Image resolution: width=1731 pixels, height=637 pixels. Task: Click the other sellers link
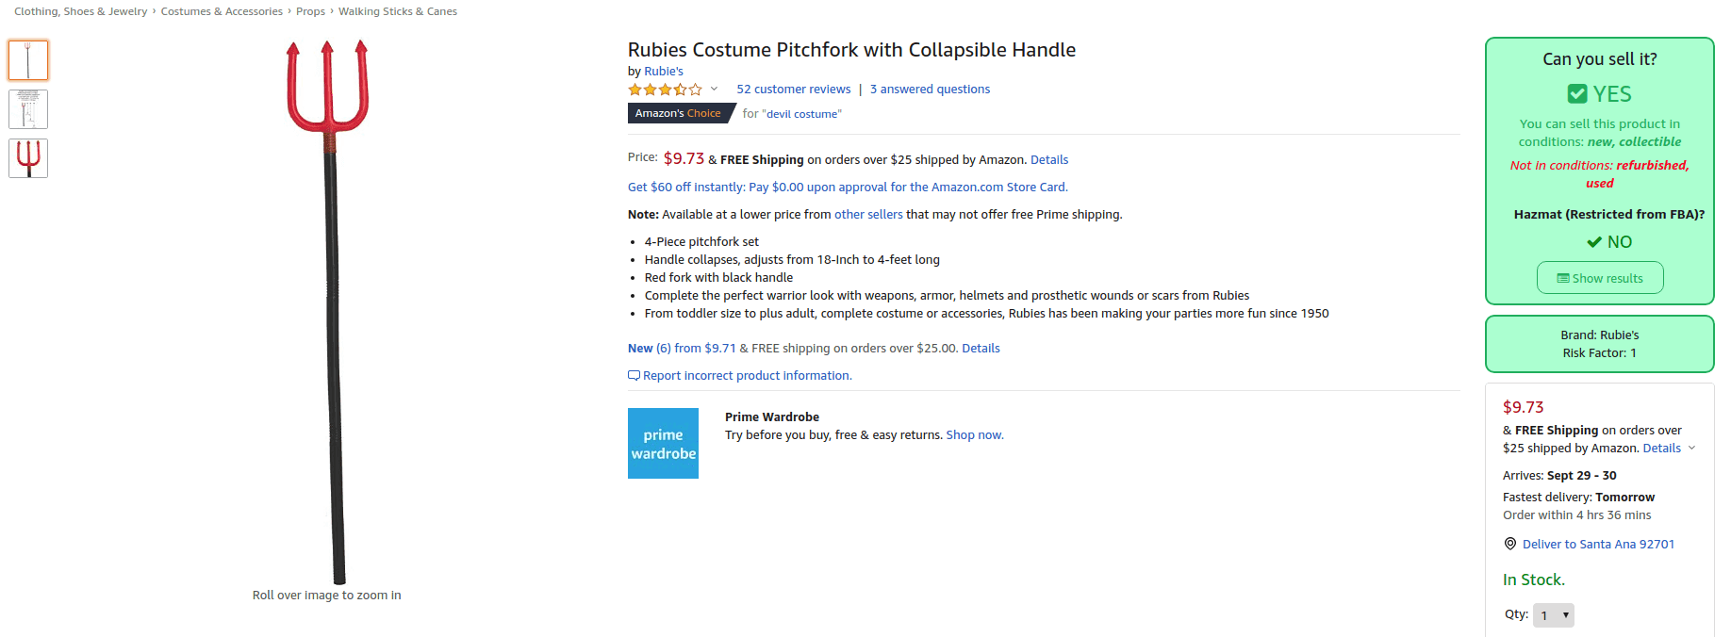pos(868,214)
